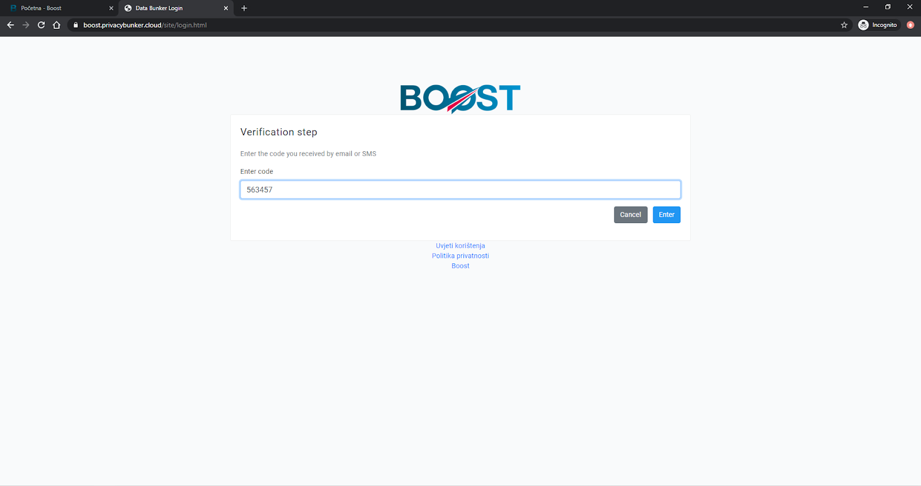Close the Početna - Boost tab

tap(111, 8)
